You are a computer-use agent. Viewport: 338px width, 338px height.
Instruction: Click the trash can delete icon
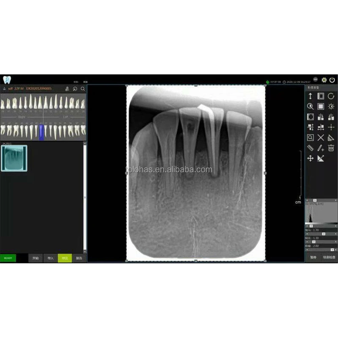click(331, 148)
